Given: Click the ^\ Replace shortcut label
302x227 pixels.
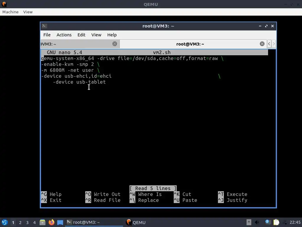Looking at the screenshot, I should [x=144, y=200].
